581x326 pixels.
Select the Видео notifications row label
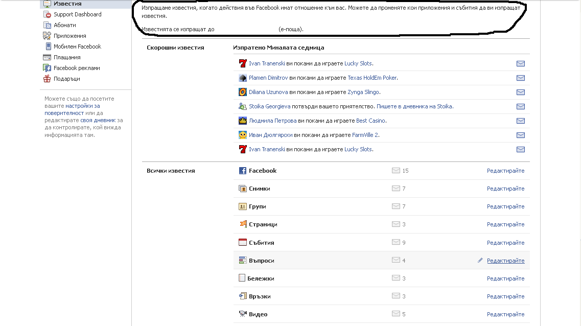[x=258, y=315]
